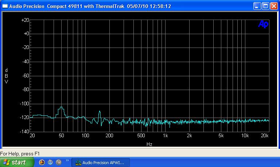The image size is (280, 167).
Task: Click the -140 y-axis value
Action: coord(24,132)
